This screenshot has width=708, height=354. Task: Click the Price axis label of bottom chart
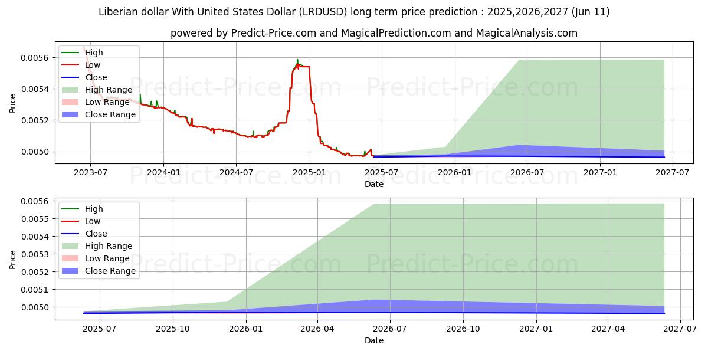click(13, 260)
